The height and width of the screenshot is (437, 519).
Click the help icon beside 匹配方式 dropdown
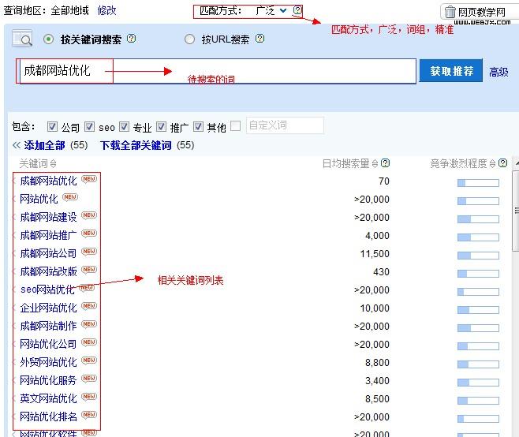(297, 11)
